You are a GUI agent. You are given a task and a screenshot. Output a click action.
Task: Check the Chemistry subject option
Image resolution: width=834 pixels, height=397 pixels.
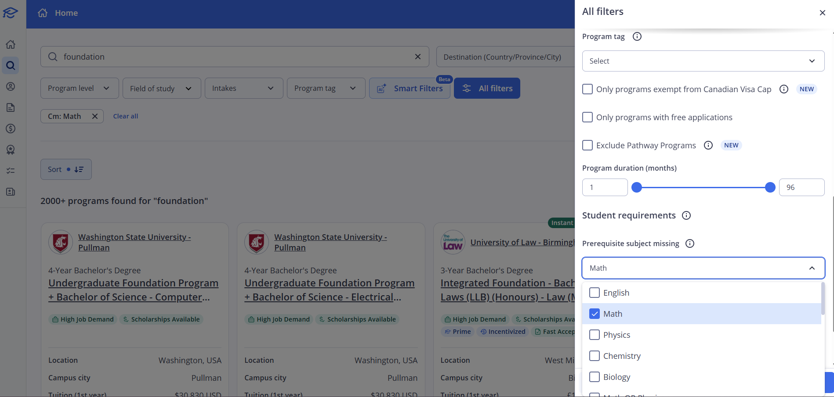pos(595,356)
